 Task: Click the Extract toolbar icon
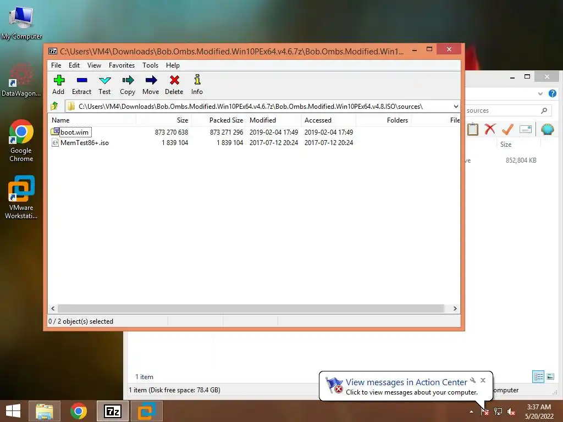click(81, 85)
